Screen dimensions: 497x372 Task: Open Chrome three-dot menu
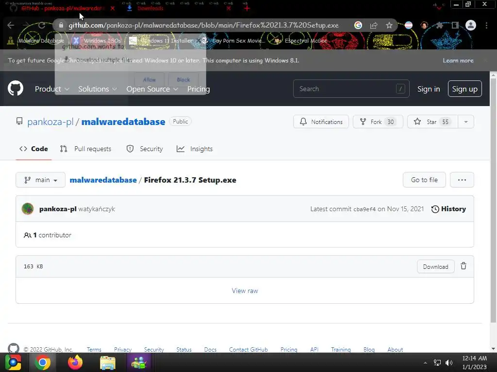click(486, 25)
